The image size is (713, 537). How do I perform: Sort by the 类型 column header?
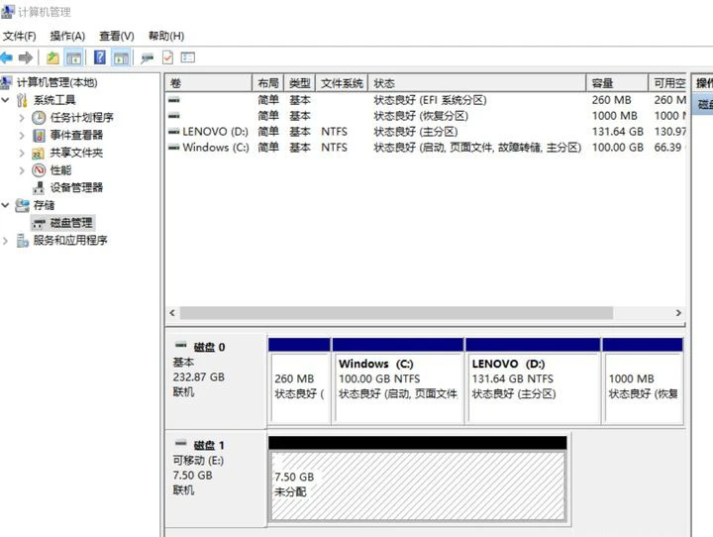(300, 83)
